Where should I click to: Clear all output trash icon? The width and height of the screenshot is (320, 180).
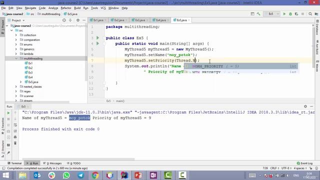pyautogui.click(x=15, y=143)
